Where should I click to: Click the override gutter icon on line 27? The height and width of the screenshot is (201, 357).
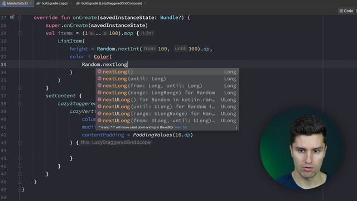coord(12,17)
